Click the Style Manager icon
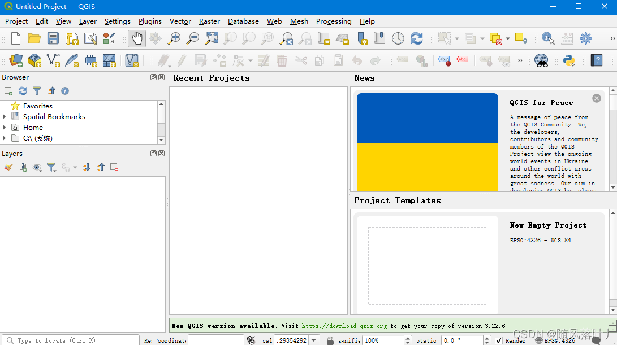 click(x=109, y=38)
